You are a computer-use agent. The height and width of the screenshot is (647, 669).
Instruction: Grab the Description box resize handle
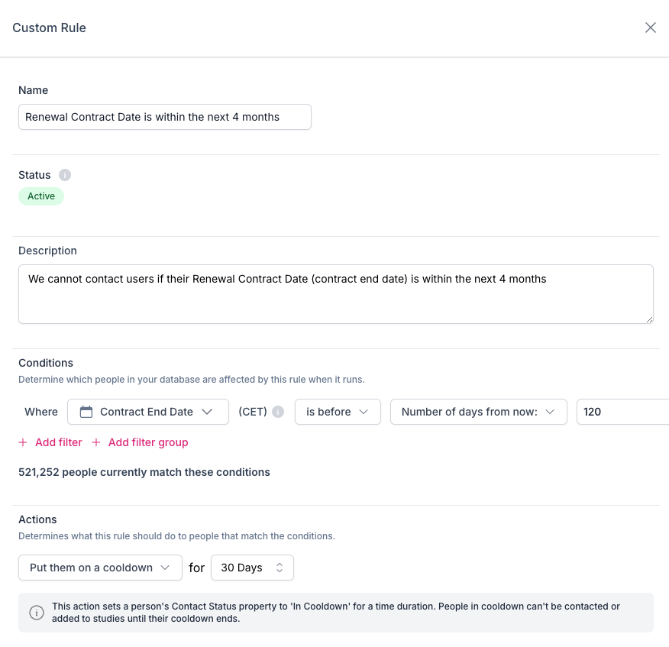(649, 319)
